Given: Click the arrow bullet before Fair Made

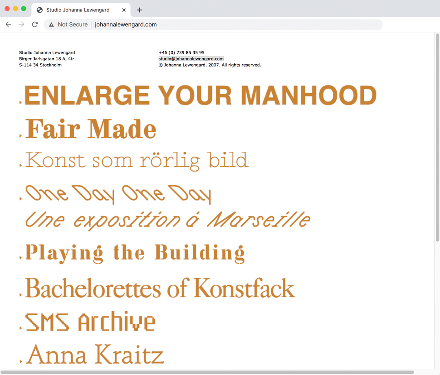Looking at the screenshot, I should [x=20, y=136].
